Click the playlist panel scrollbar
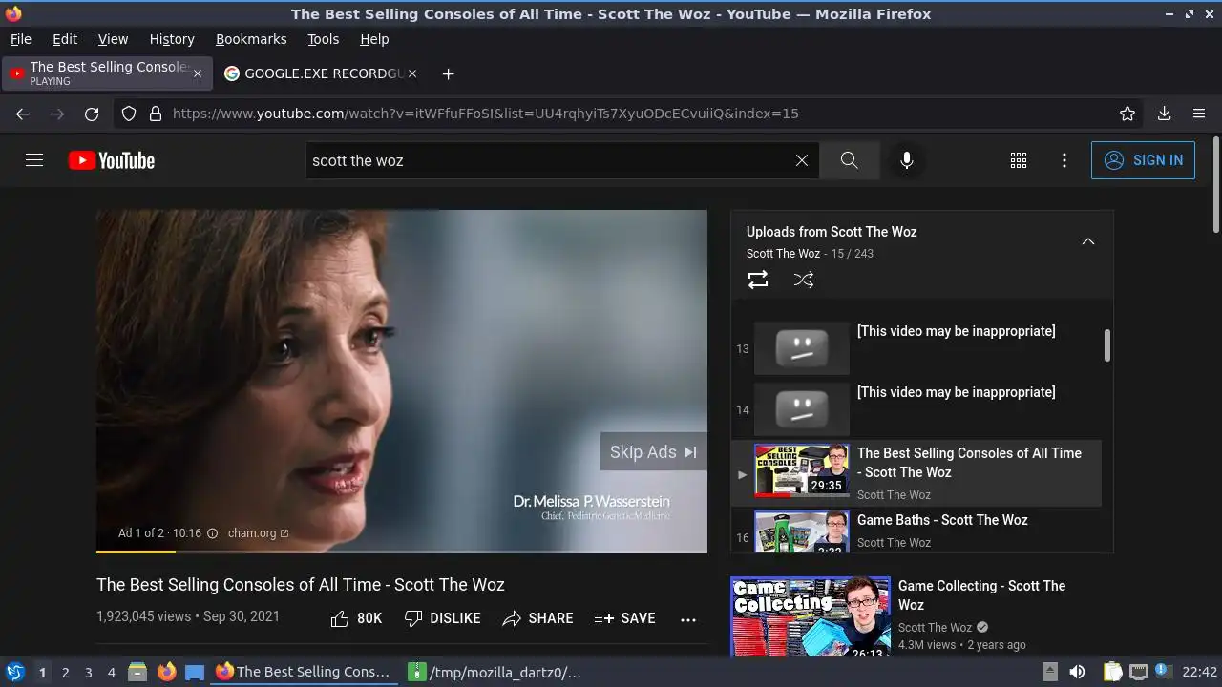1222x687 pixels. point(1107,345)
